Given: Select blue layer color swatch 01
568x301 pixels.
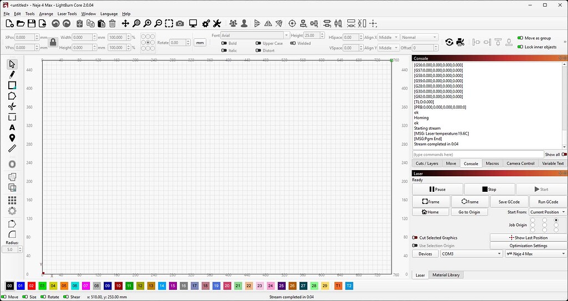Looking at the screenshot, I should [x=21, y=286].
